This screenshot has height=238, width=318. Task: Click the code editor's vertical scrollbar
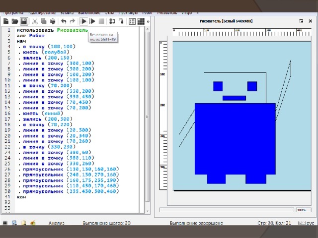[147, 114]
